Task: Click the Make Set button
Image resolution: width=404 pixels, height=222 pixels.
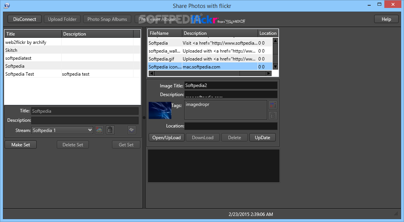Action: [x=20, y=144]
